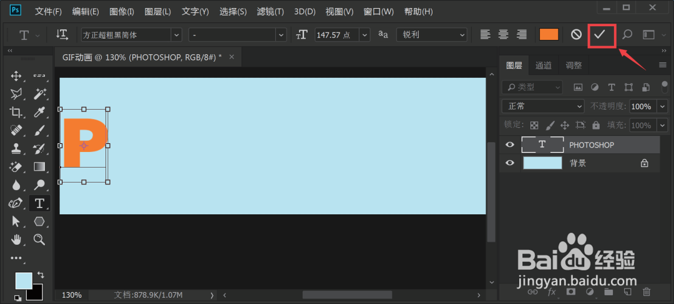Select the History Brush tool
The image size is (674, 304).
39,148
